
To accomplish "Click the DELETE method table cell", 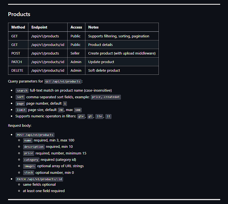I will pos(17,71).
